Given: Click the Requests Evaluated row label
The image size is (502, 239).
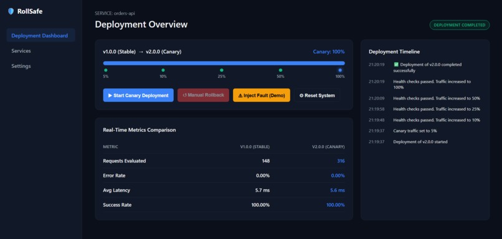Looking at the screenshot, I should [125, 161].
